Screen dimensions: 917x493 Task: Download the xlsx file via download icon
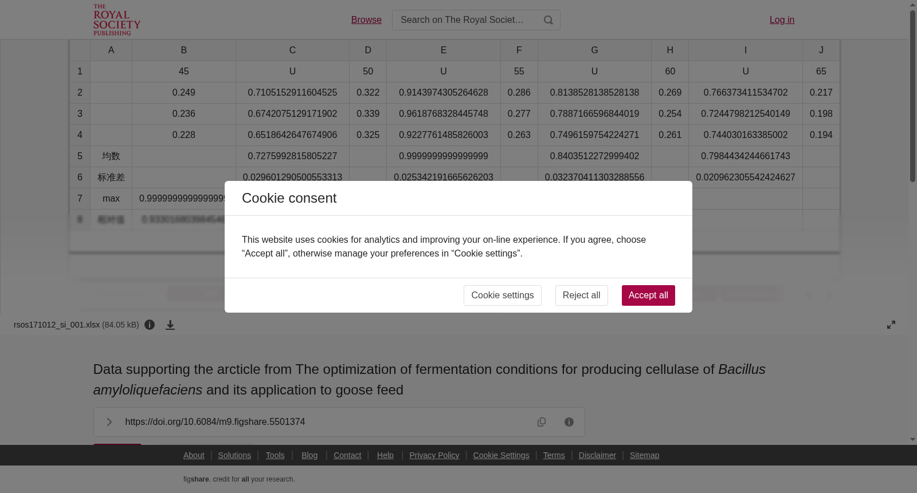point(170,325)
